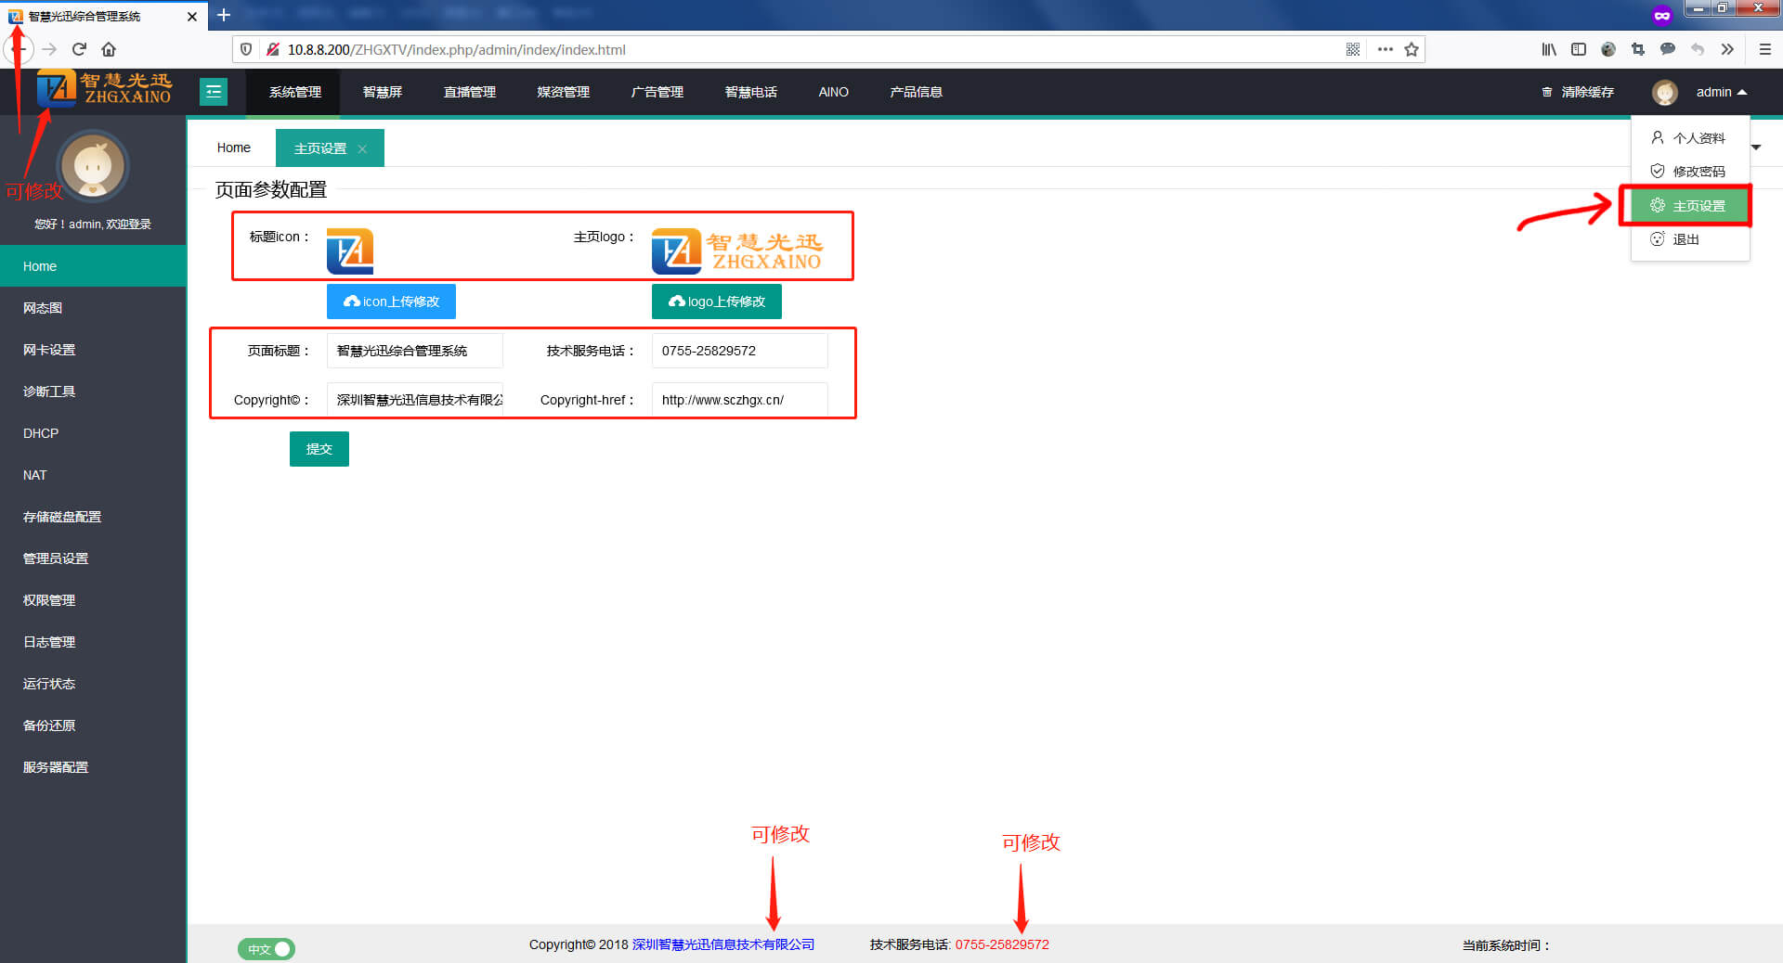Open the Firefox hamburger application menu
1783x963 pixels.
click(x=1764, y=49)
